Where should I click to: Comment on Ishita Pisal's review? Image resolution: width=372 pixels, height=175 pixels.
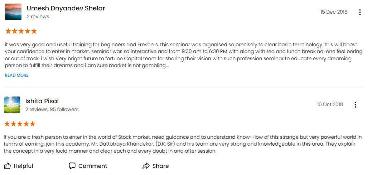pyautogui.click(x=88, y=166)
